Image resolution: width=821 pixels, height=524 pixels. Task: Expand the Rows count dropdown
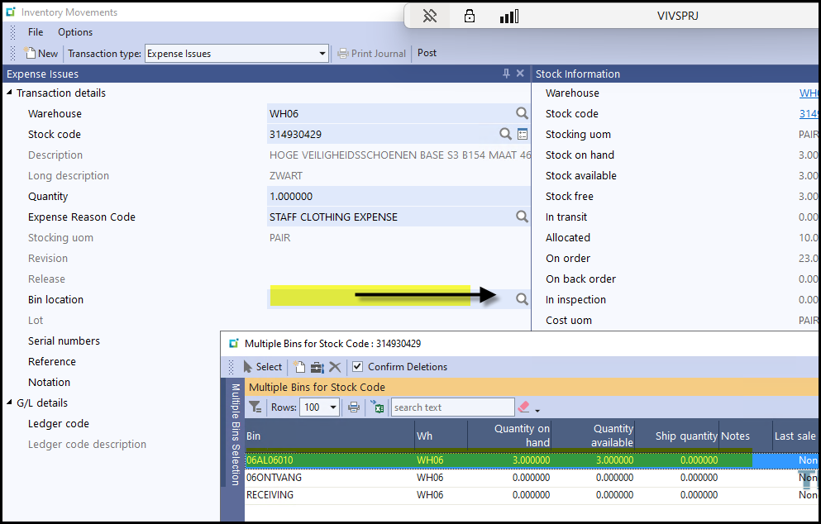[333, 407]
